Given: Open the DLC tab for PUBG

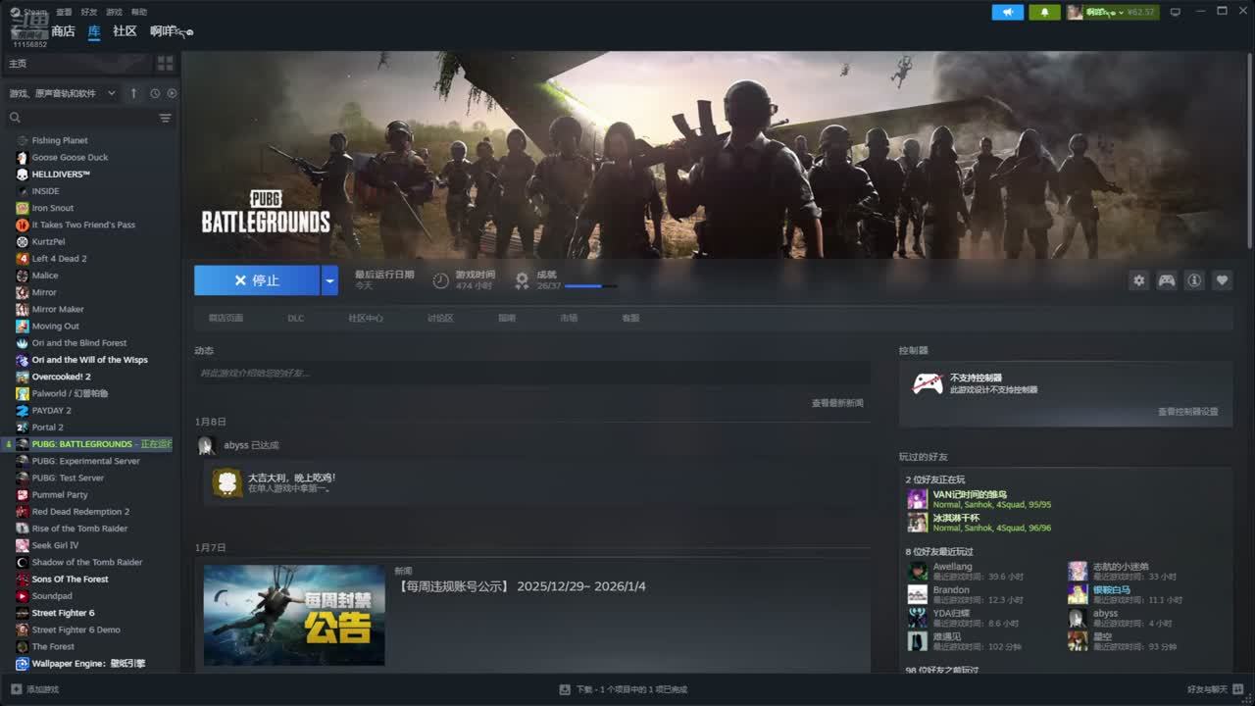Looking at the screenshot, I should coord(295,318).
